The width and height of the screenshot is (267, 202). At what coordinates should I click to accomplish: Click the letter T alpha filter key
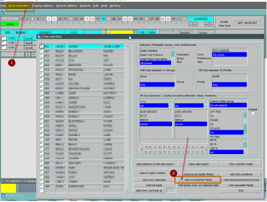(x=174, y=152)
